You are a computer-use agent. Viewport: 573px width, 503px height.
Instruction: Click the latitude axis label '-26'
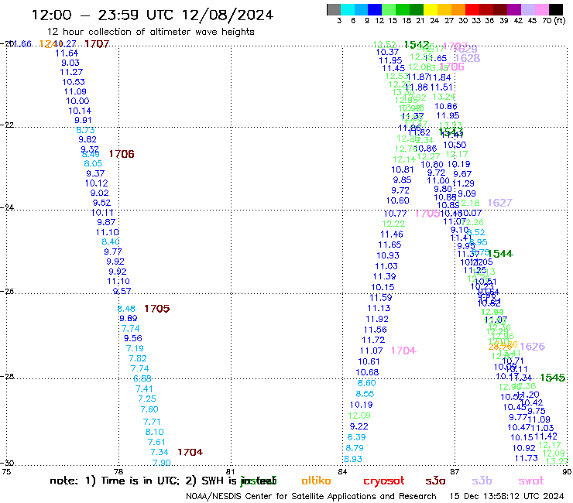[7, 292]
